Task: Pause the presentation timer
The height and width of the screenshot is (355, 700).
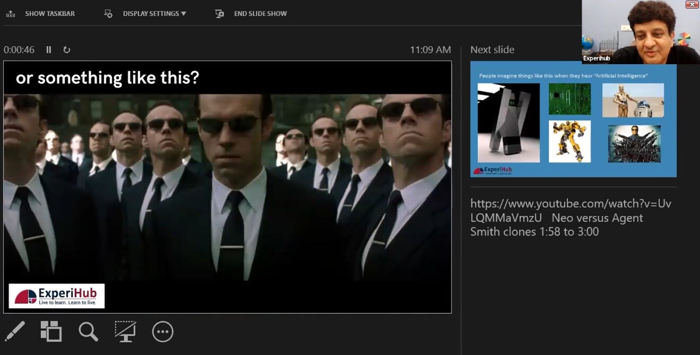Action: tap(49, 50)
